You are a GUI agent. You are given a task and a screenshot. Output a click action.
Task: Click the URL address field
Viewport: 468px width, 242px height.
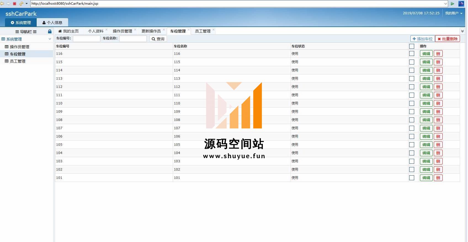click(x=237, y=4)
